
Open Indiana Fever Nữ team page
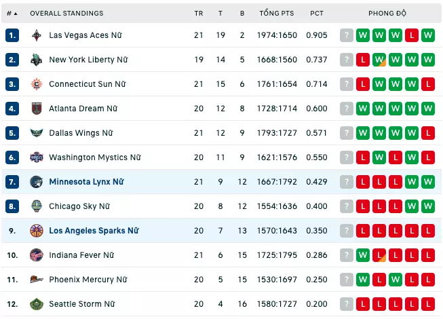81,255
